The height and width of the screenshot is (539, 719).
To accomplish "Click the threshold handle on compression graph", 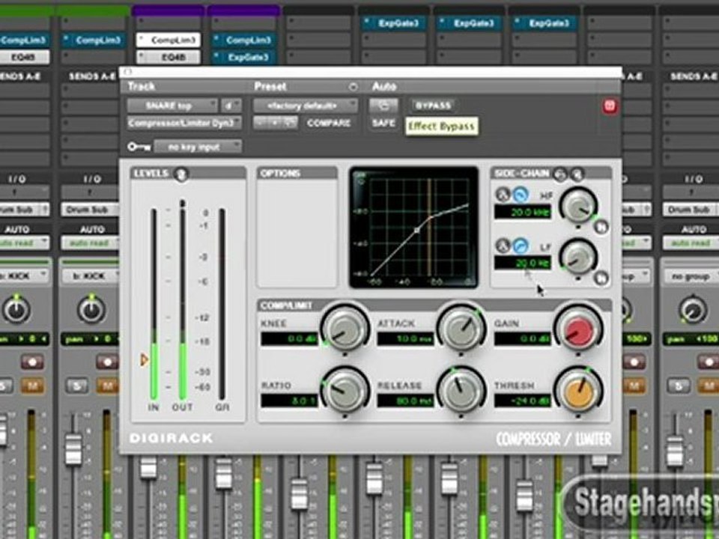I will (417, 230).
